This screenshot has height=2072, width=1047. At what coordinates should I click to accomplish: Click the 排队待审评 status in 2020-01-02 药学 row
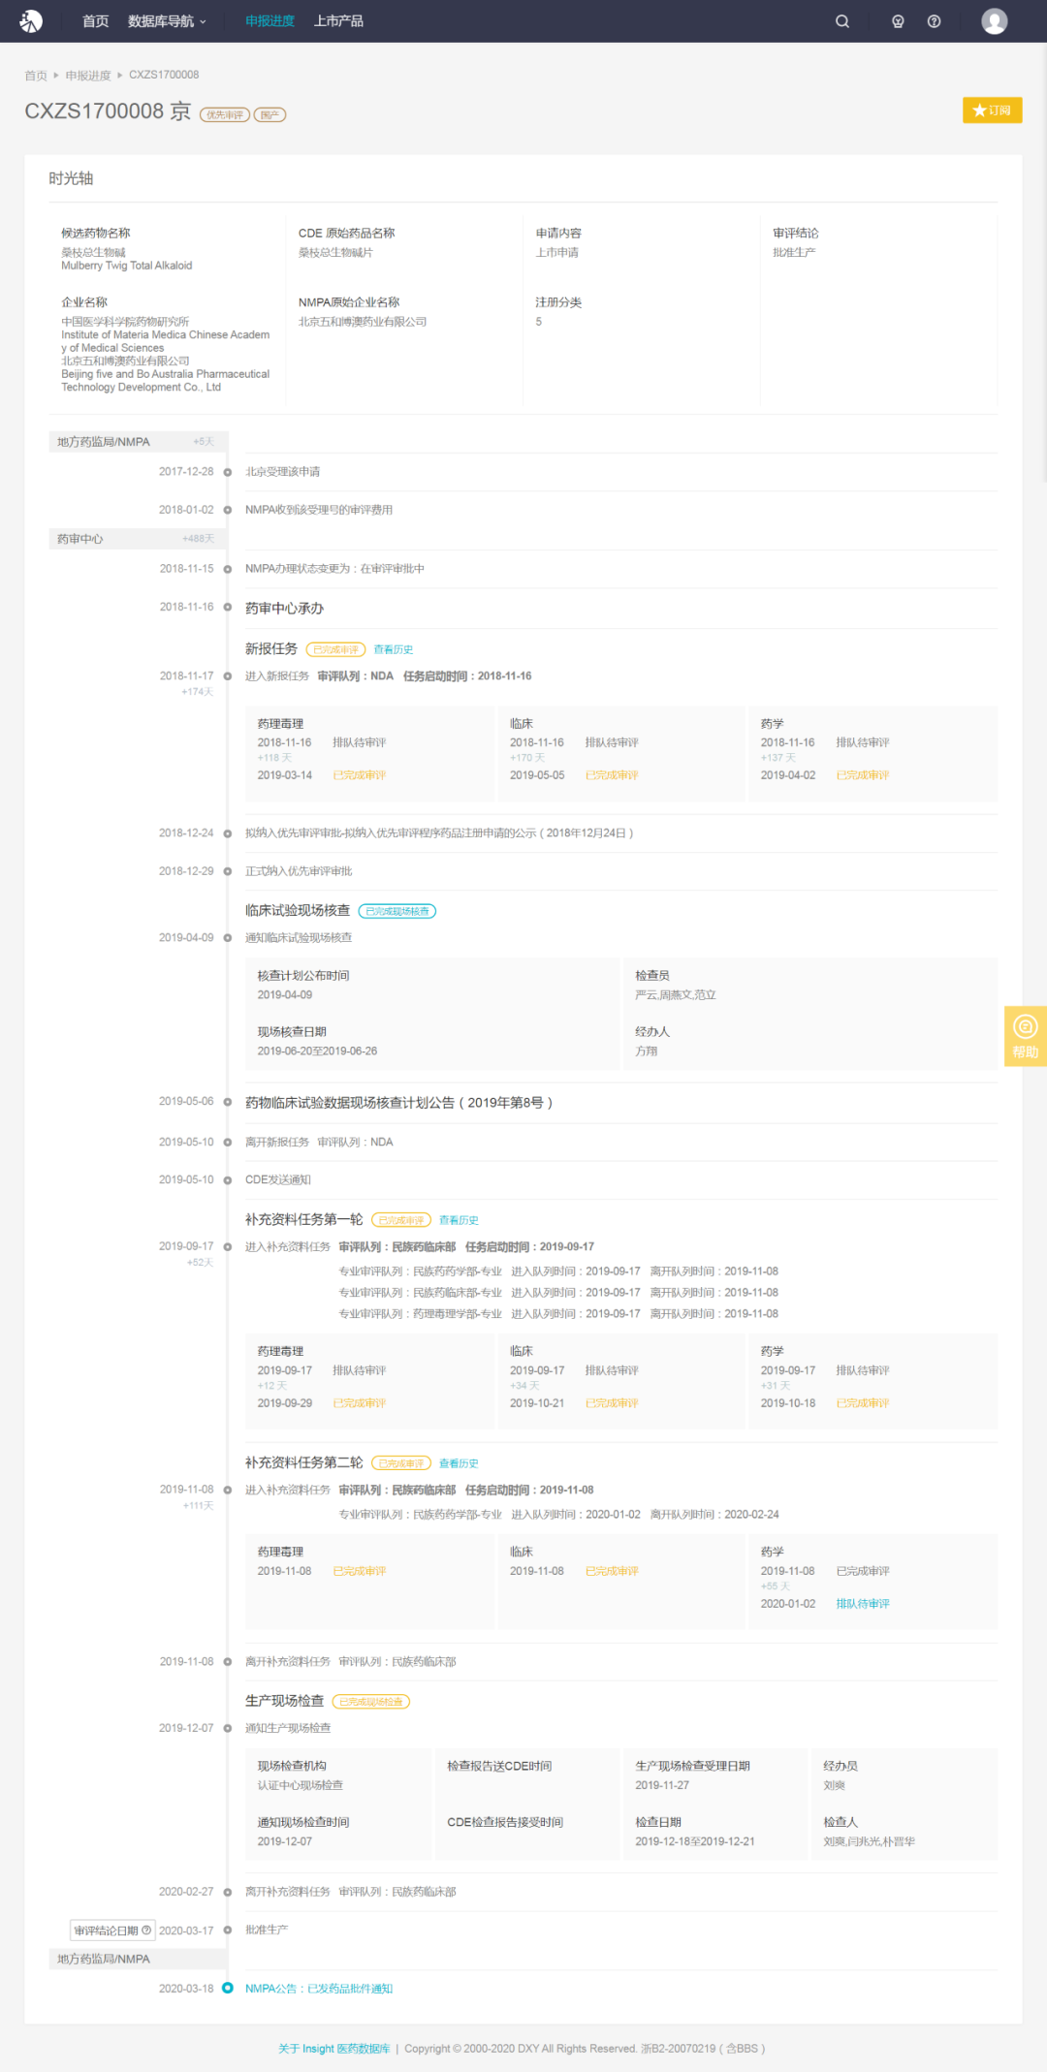[863, 1604]
